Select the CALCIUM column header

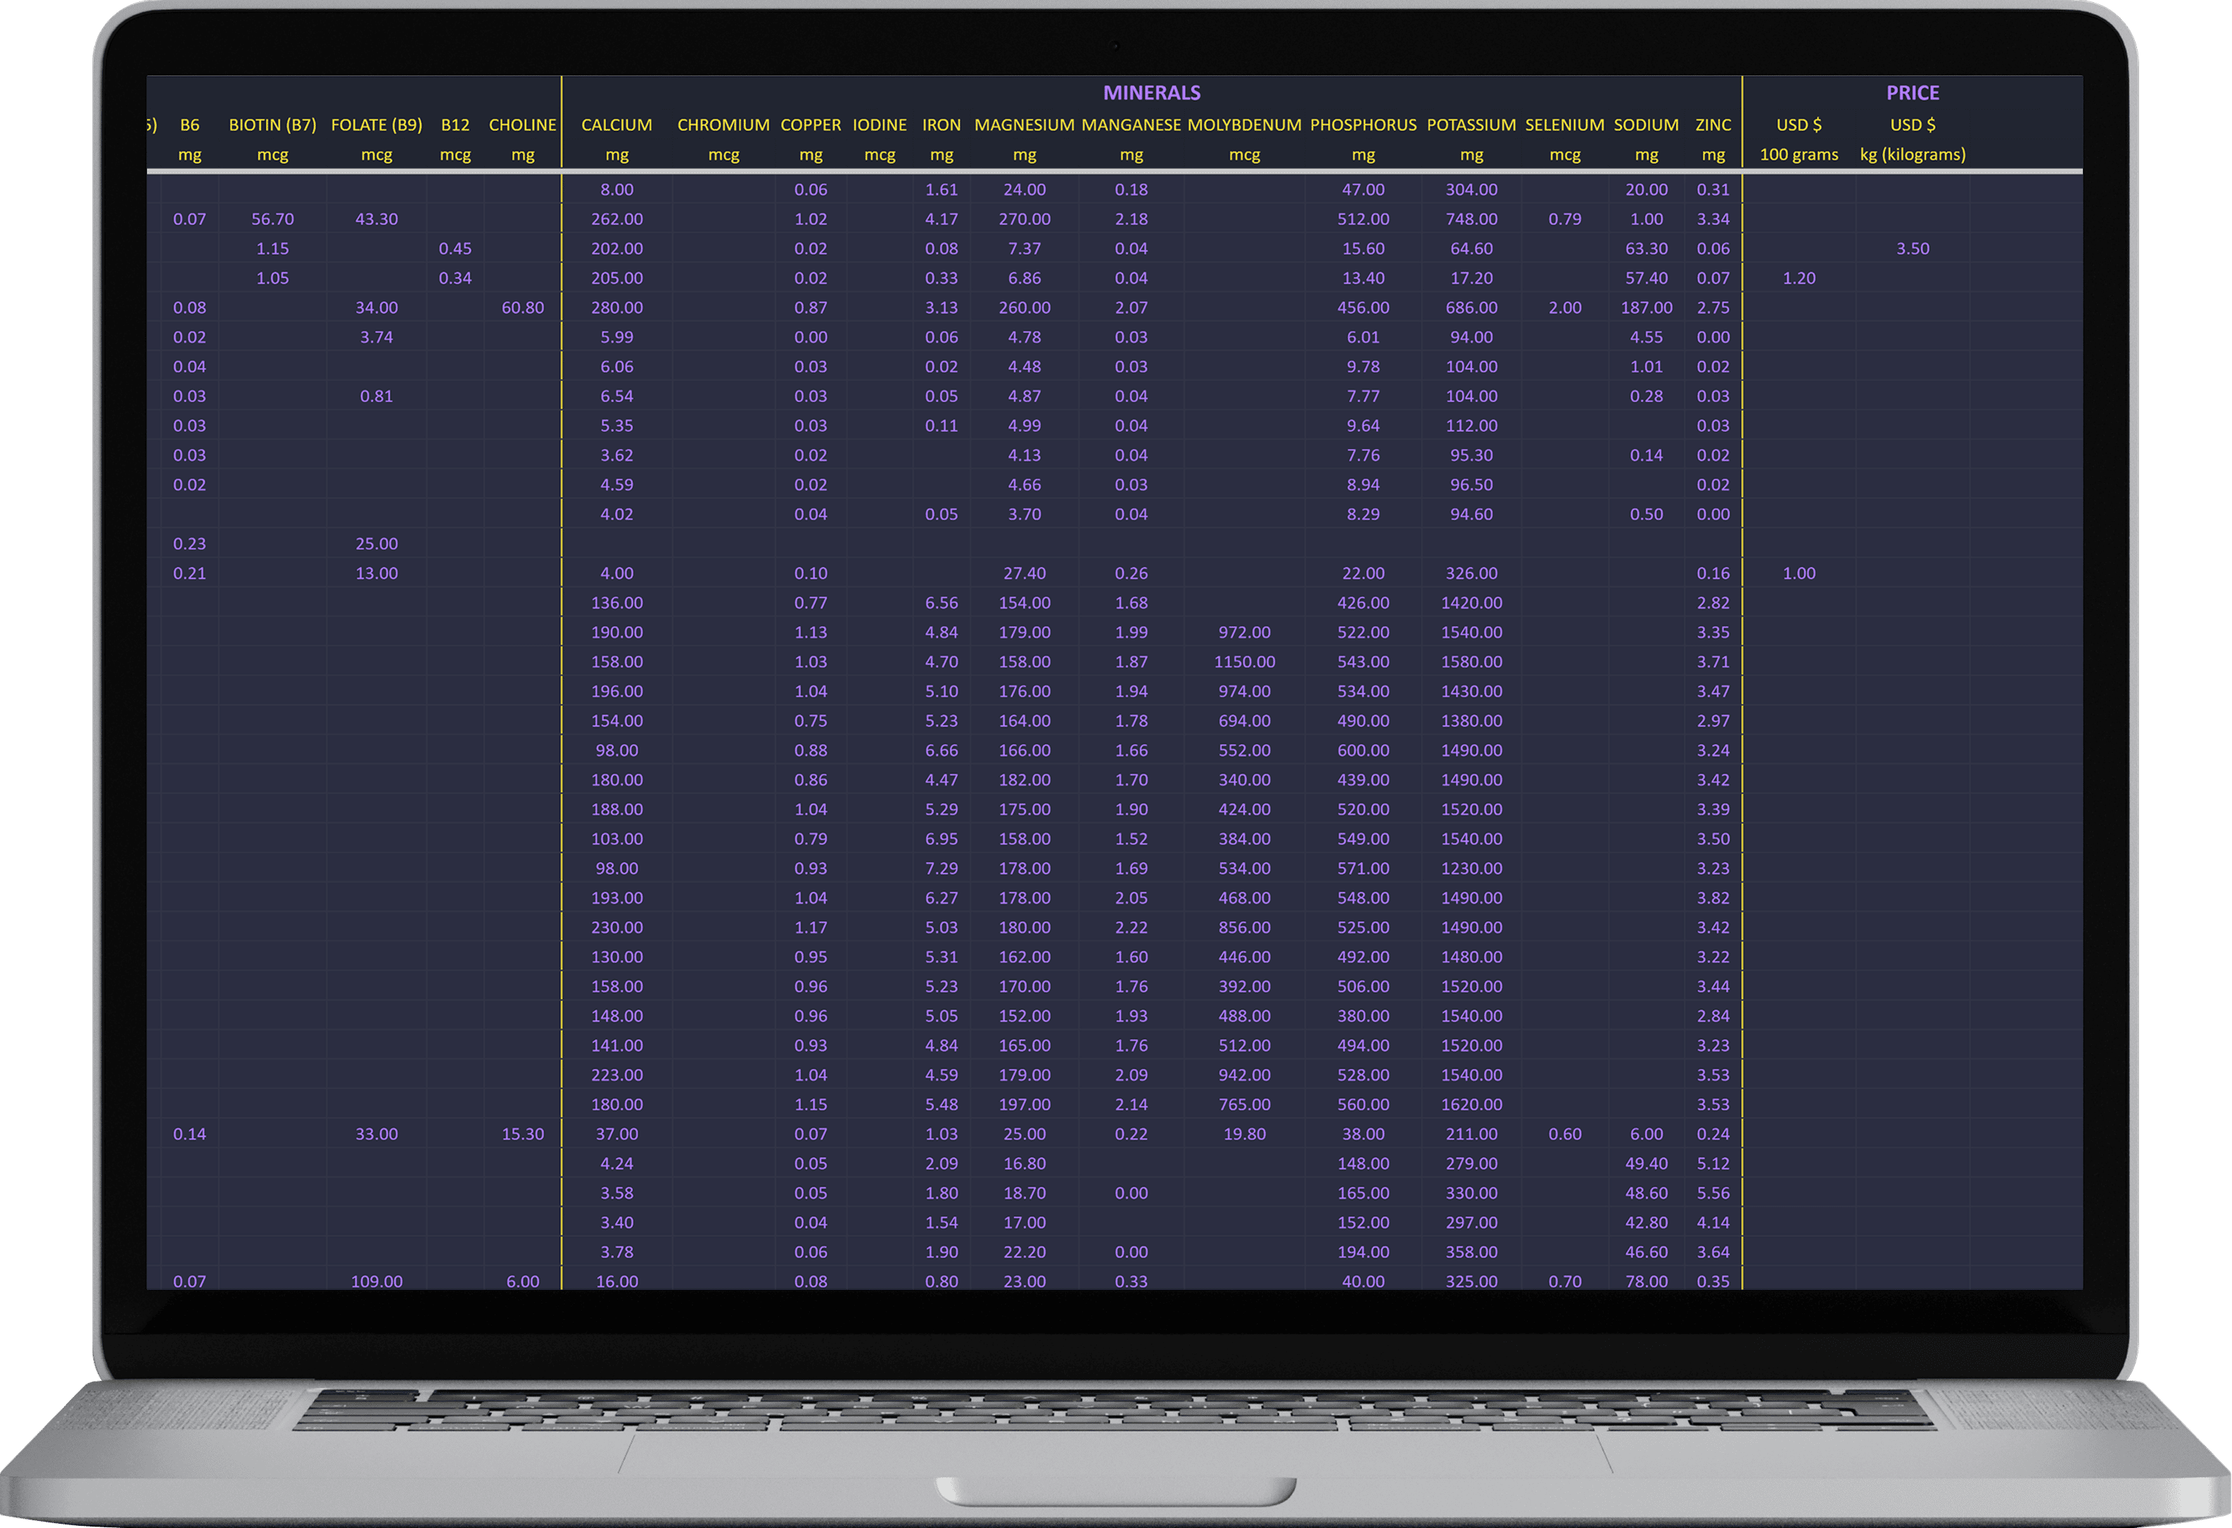tap(616, 125)
